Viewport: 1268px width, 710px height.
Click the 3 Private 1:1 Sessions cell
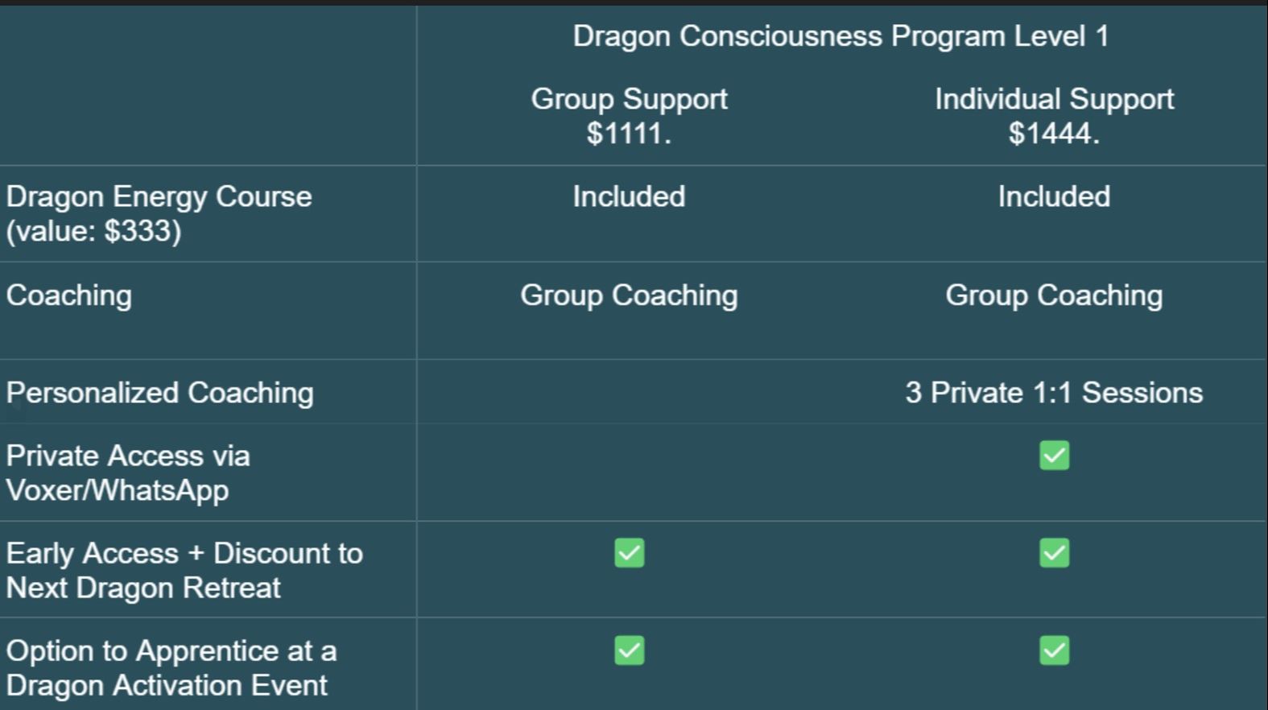click(1054, 393)
